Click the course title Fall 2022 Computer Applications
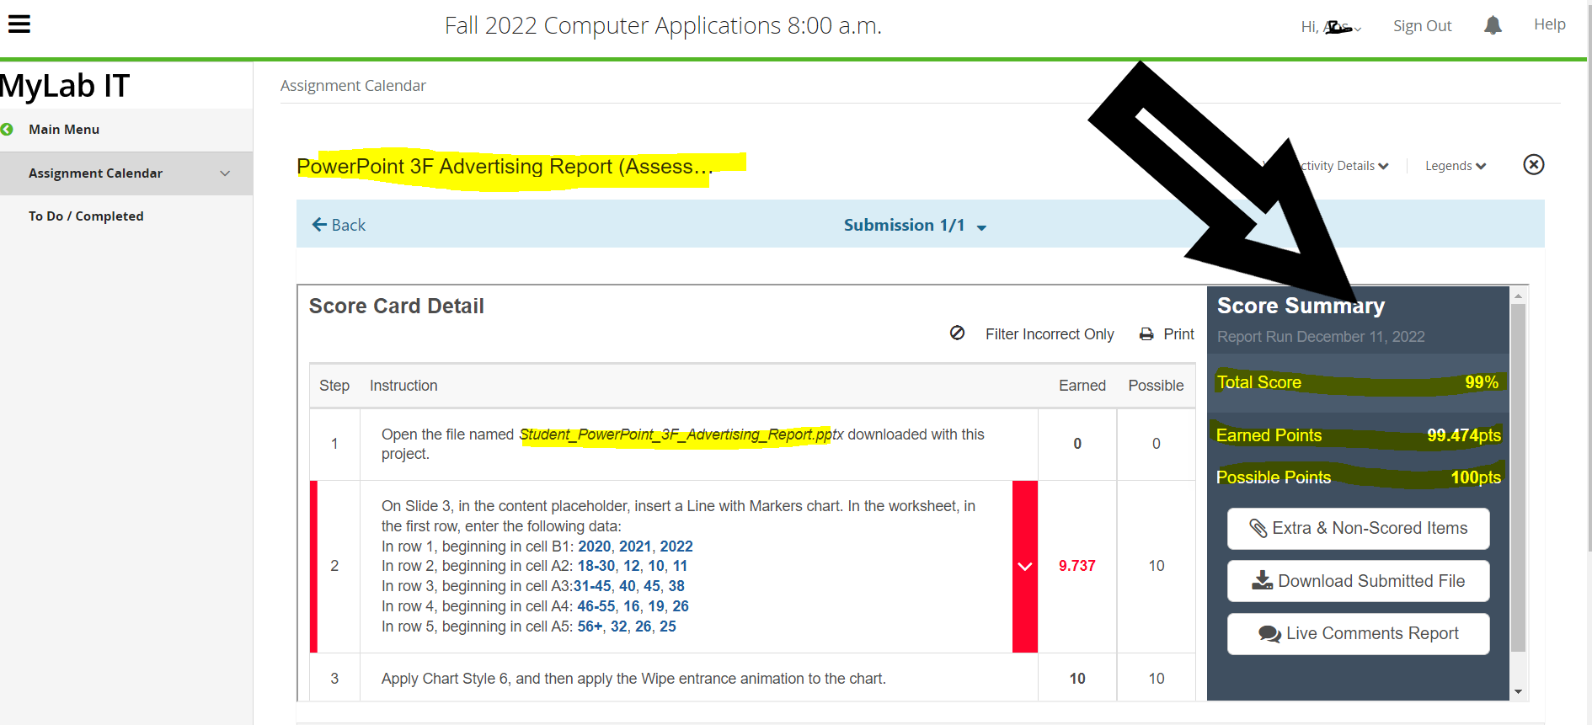Viewport: 1592px width, 725px height. pyautogui.click(x=663, y=26)
